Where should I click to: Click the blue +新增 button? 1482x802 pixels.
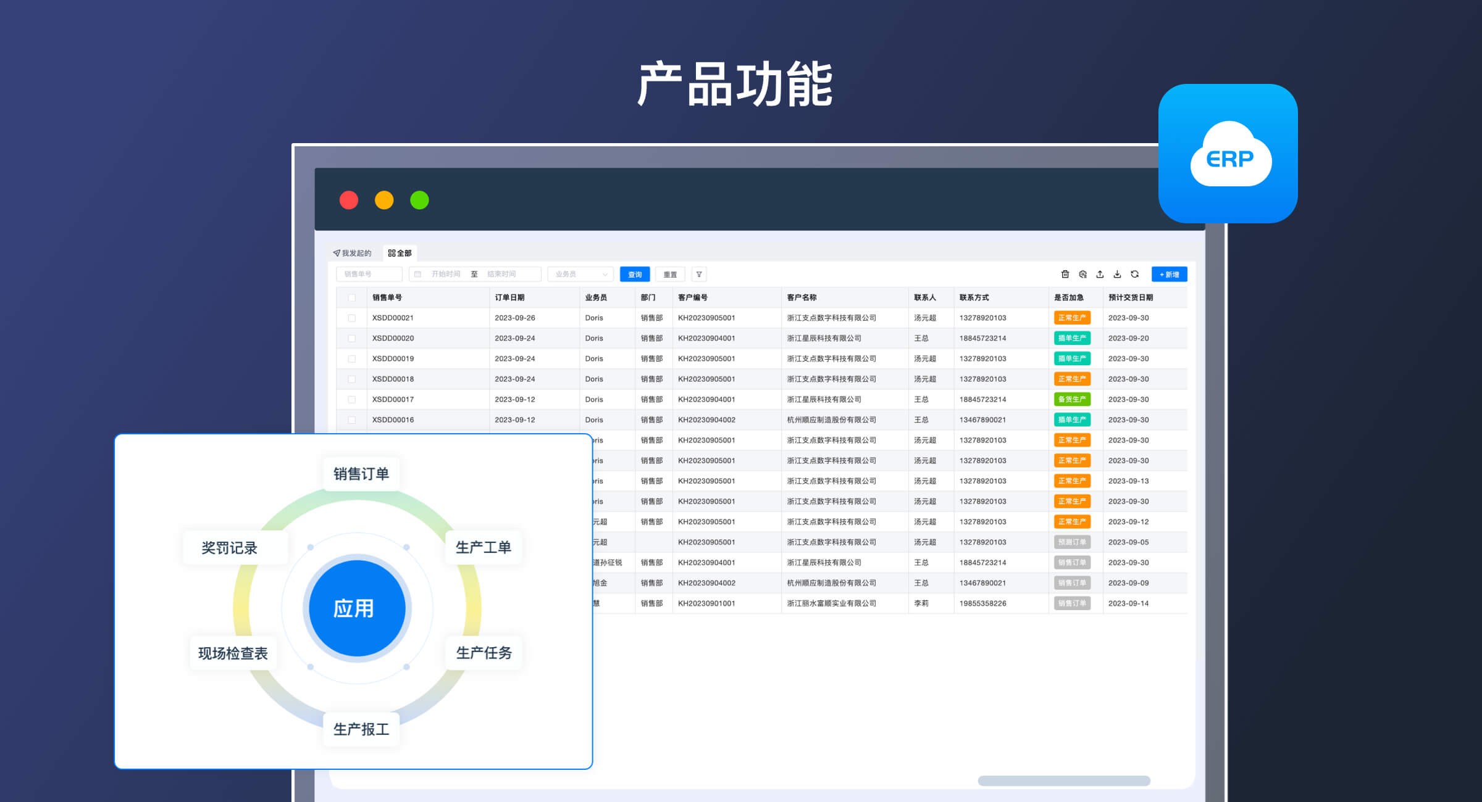(x=1169, y=274)
